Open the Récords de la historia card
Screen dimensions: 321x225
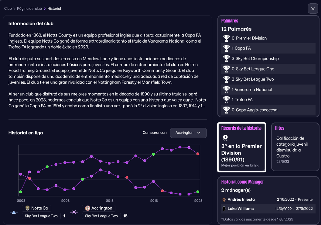pyautogui.click(x=241, y=147)
